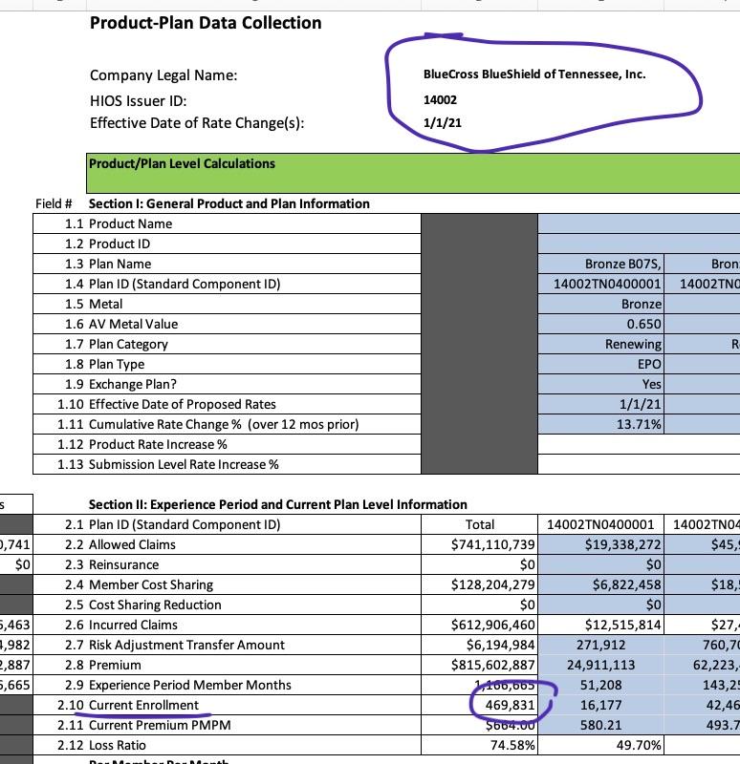Click the total Member Cost Sharing cell $128,204,279
The width and height of the screenshot is (740, 764).
pos(492,584)
